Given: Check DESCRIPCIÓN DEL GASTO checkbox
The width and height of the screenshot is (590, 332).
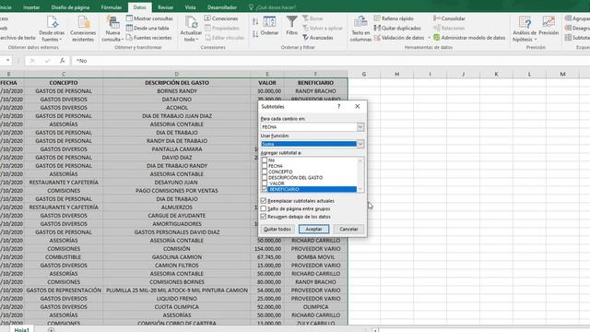Looking at the screenshot, I should pos(265,177).
